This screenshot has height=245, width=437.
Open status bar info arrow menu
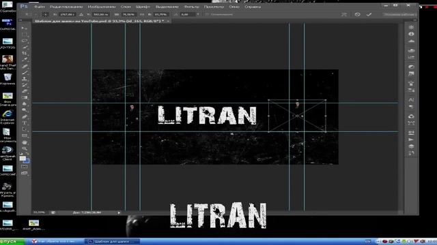119,212
